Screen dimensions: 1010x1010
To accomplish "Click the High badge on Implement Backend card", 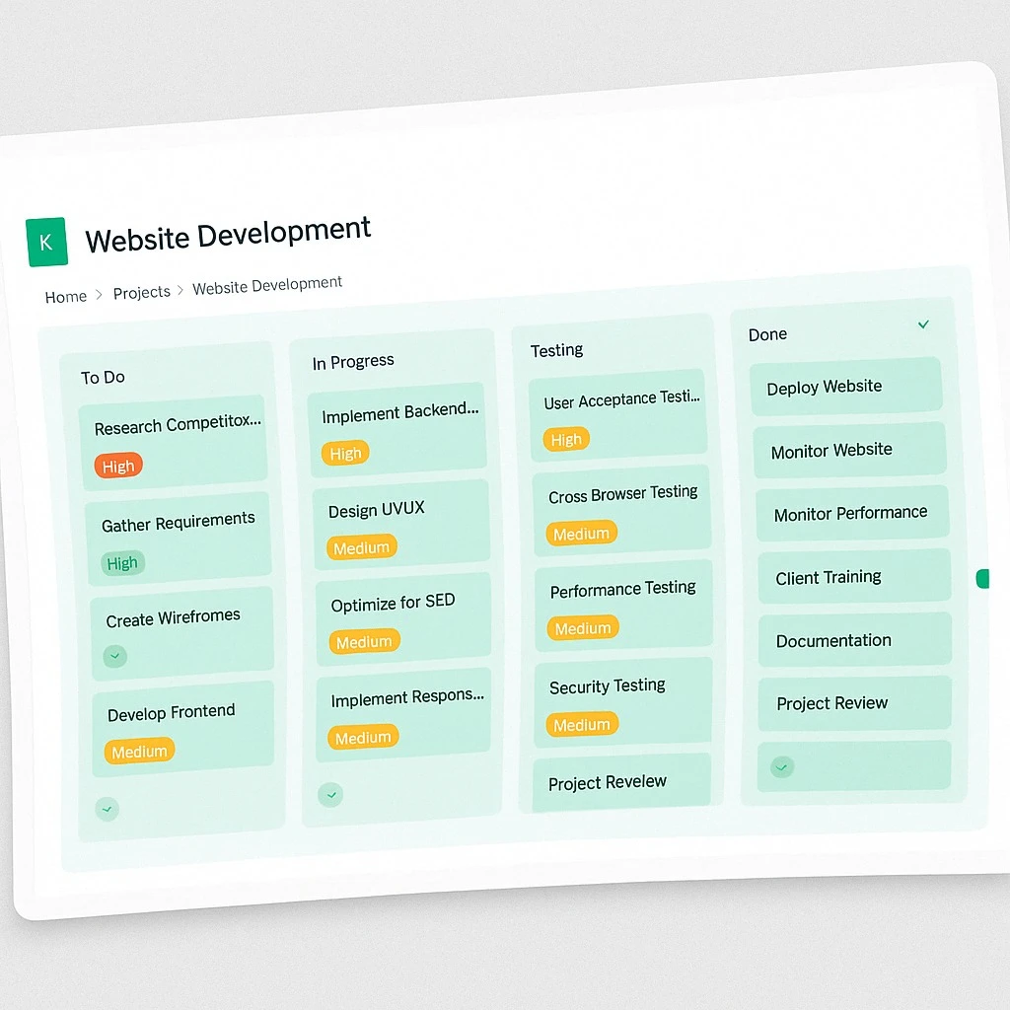I will pyautogui.click(x=345, y=454).
